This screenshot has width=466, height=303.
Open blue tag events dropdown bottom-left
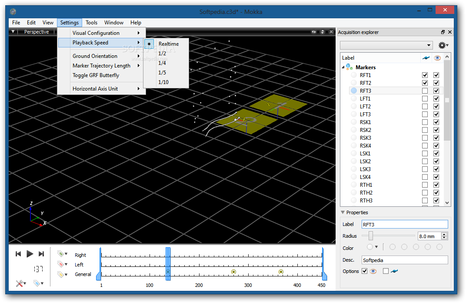click(x=38, y=283)
